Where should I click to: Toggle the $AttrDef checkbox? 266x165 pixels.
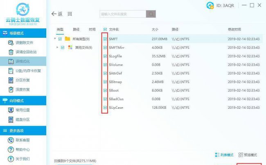pos(105,73)
